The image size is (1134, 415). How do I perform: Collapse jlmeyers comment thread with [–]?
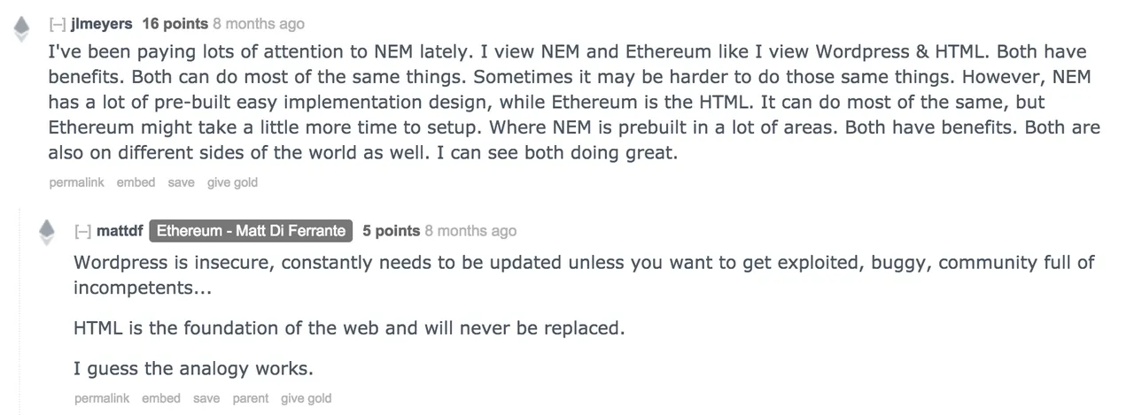point(57,24)
